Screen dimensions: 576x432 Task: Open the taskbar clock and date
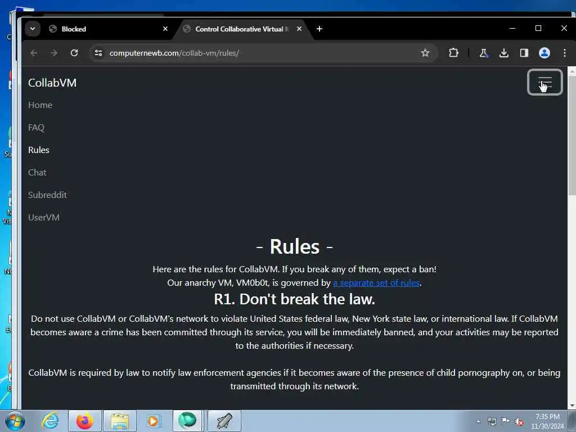pos(547,421)
